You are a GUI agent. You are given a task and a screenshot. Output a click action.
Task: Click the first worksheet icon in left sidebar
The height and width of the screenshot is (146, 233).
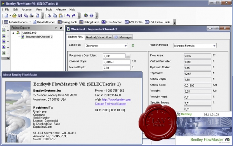point(4,30)
